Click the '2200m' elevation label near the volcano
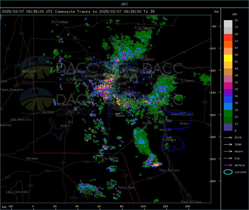Image resolution: width=249 pixels, height=210 pixels. (74, 198)
